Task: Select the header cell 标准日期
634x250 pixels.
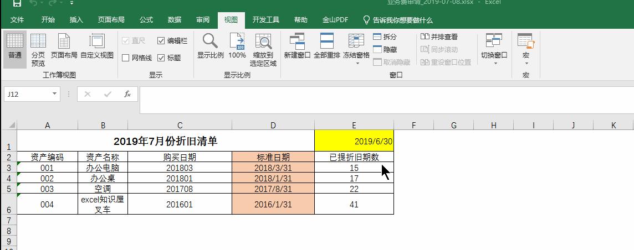Action: pyautogui.click(x=273, y=157)
